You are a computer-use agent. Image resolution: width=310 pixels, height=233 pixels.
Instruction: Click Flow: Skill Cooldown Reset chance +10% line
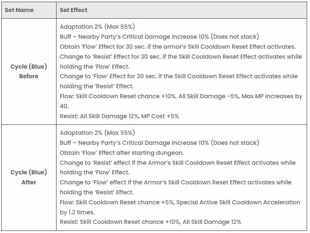pyautogui.click(x=181, y=101)
